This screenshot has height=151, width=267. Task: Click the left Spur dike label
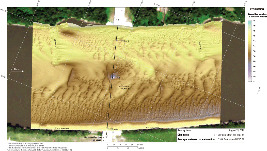click(x=55, y=43)
